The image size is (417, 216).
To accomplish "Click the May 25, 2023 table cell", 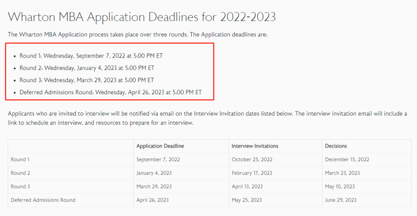I will [247, 200].
